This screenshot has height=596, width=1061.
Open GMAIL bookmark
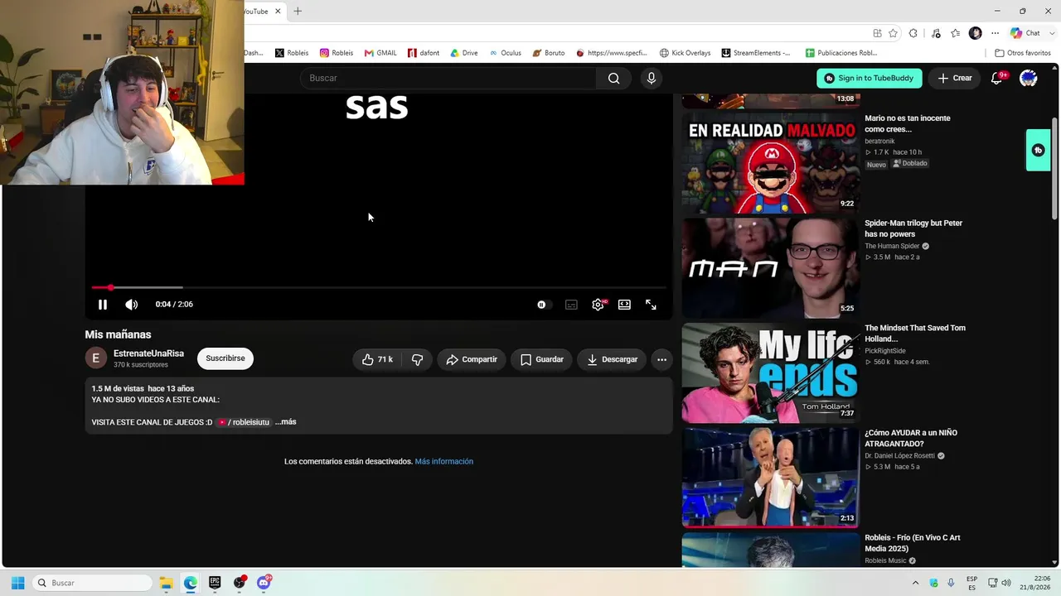click(380, 53)
